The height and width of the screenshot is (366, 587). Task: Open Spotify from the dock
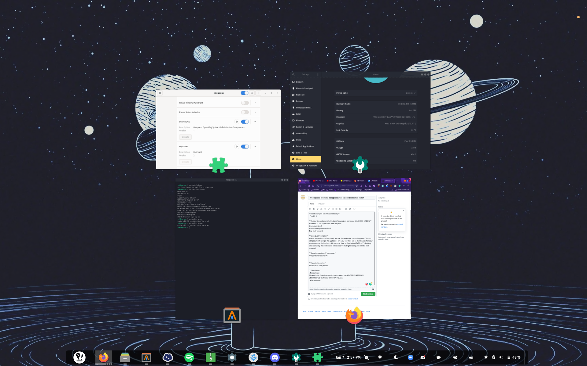click(x=189, y=357)
